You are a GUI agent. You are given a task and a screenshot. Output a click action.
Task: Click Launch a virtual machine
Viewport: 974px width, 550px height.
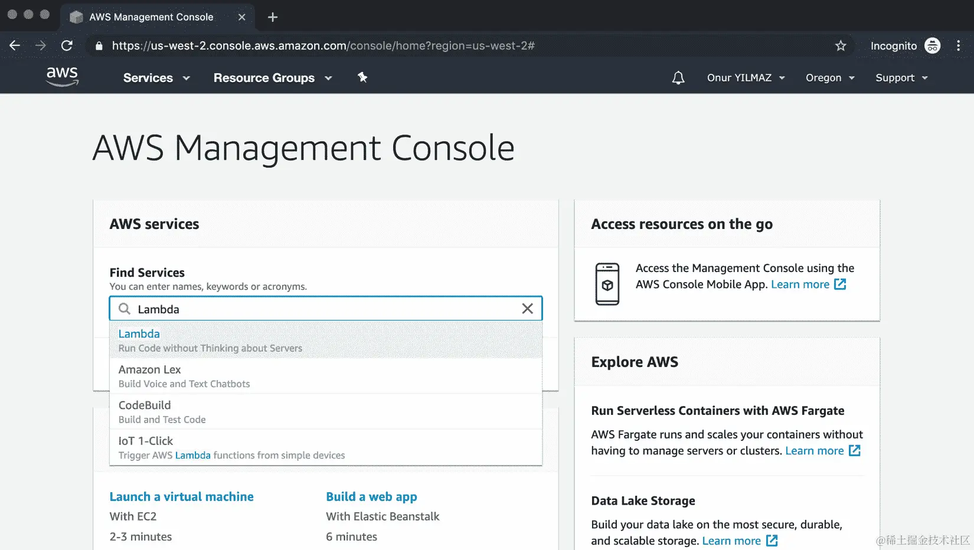pos(181,496)
